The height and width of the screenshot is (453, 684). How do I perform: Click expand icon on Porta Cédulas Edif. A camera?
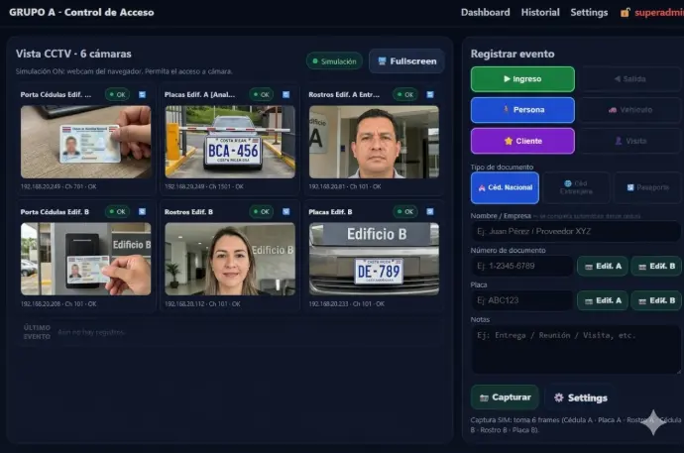(x=142, y=95)
